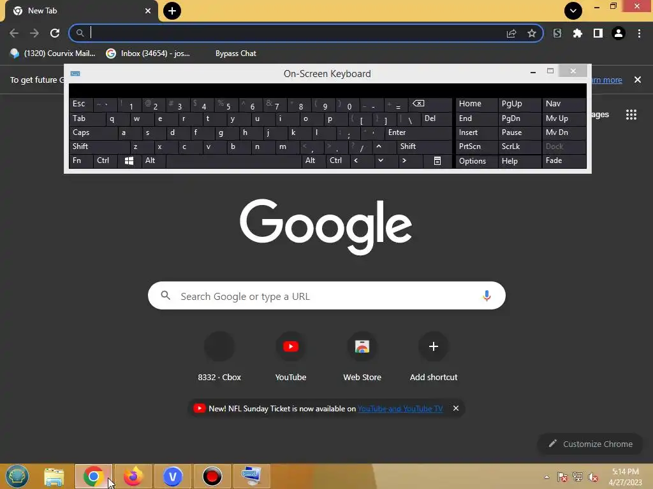The width and height of the screenshot is (653, 489).
Task: Open the Extensions puzzle icon
Action: [577, 33]
